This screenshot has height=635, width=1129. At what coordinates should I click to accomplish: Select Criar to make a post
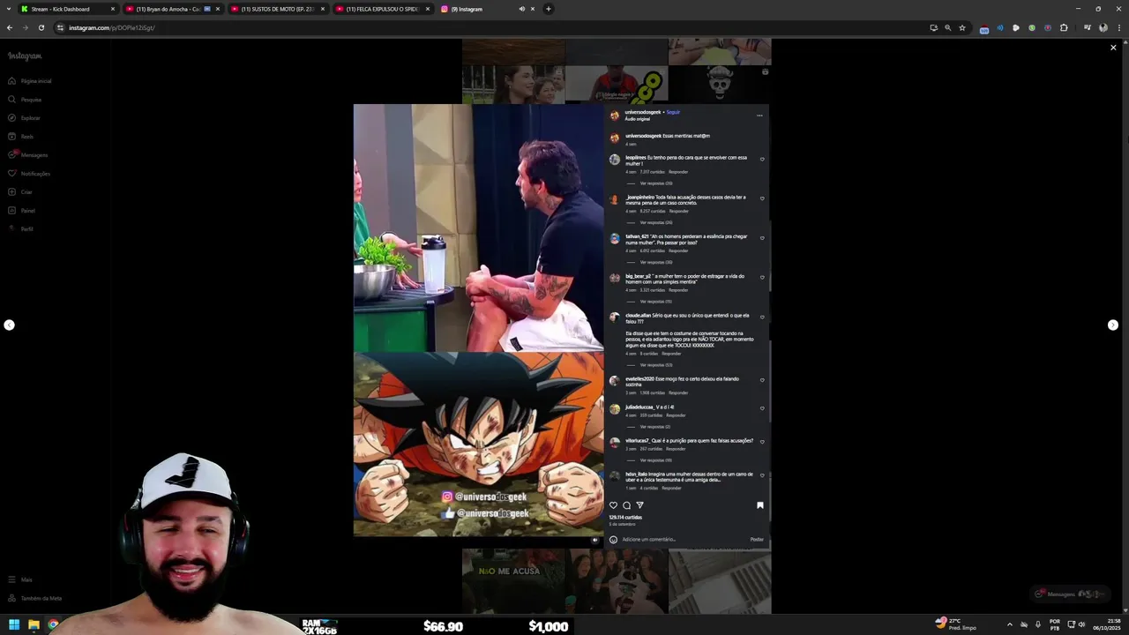click(20, 192)
